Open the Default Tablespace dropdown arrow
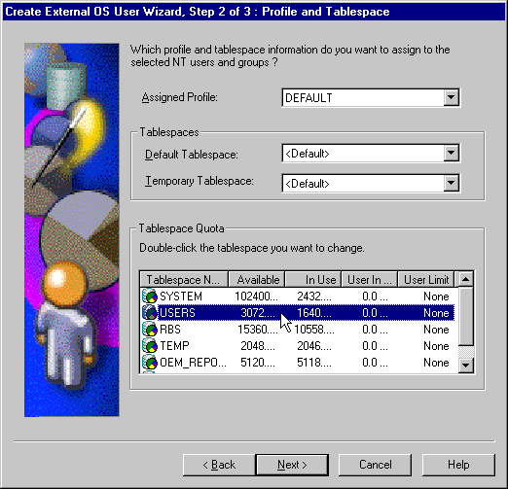508x489 pixels. [451, 153]
